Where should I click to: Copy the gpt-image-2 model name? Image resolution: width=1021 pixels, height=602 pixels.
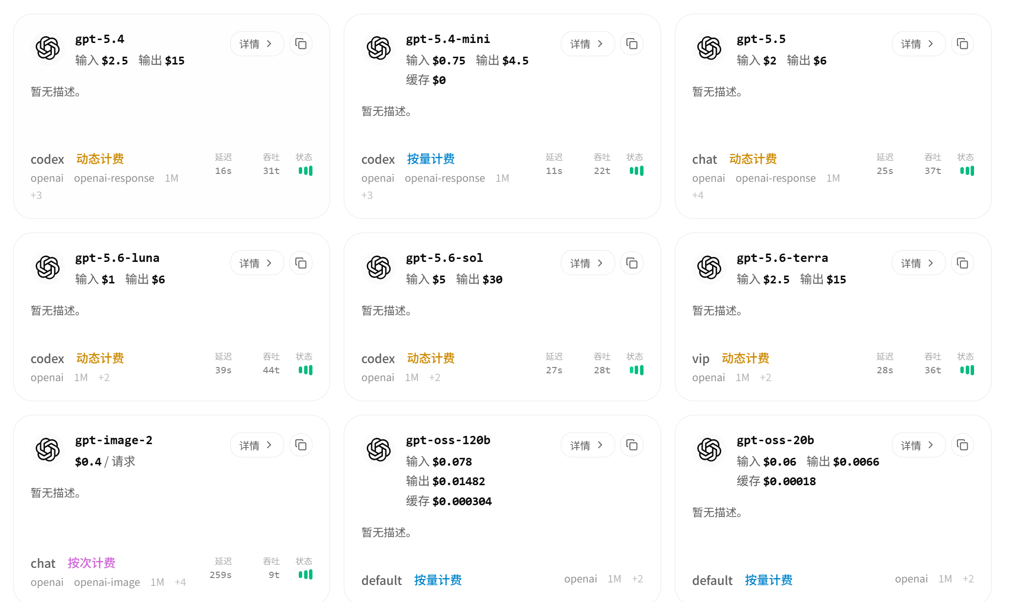pos(301,445)
